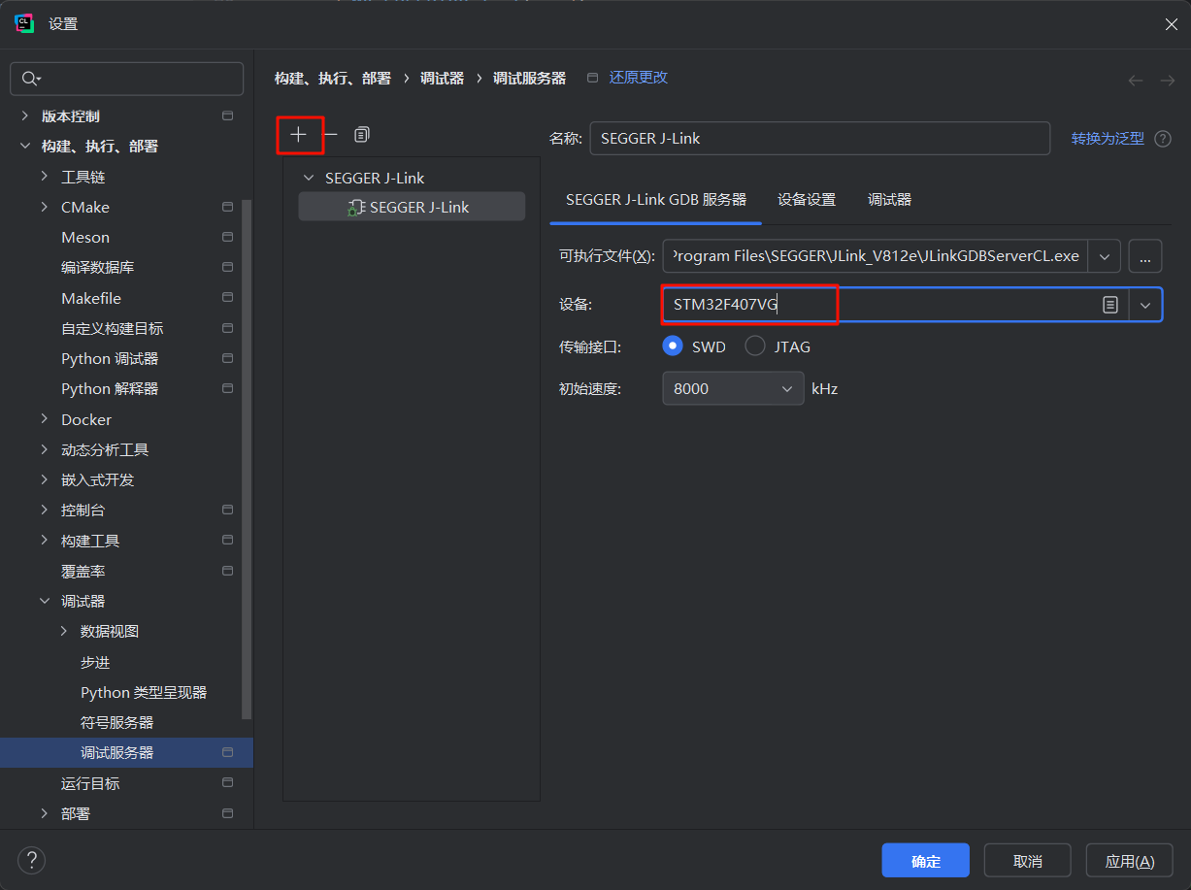Viewport: 1191px width, 890px height.
Task: Expand the 嵌入式开发 tree node
Action: (45, 479)
